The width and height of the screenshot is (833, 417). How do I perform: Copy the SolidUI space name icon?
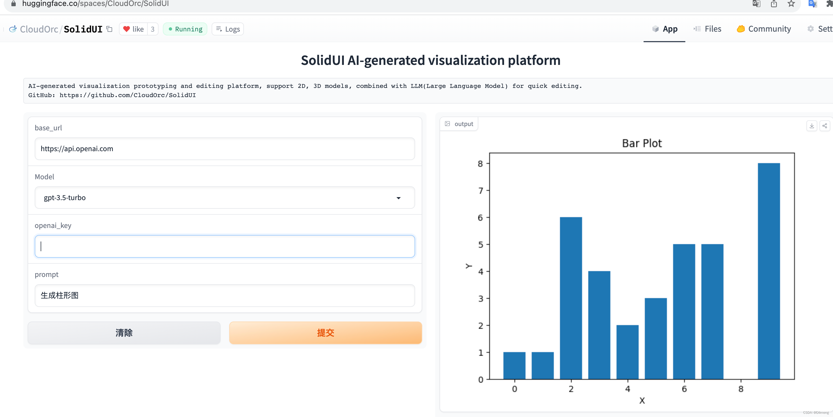pos(110,29)
